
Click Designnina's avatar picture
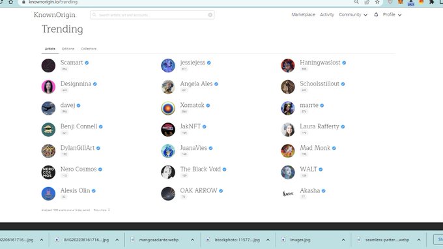click(48, 87)
